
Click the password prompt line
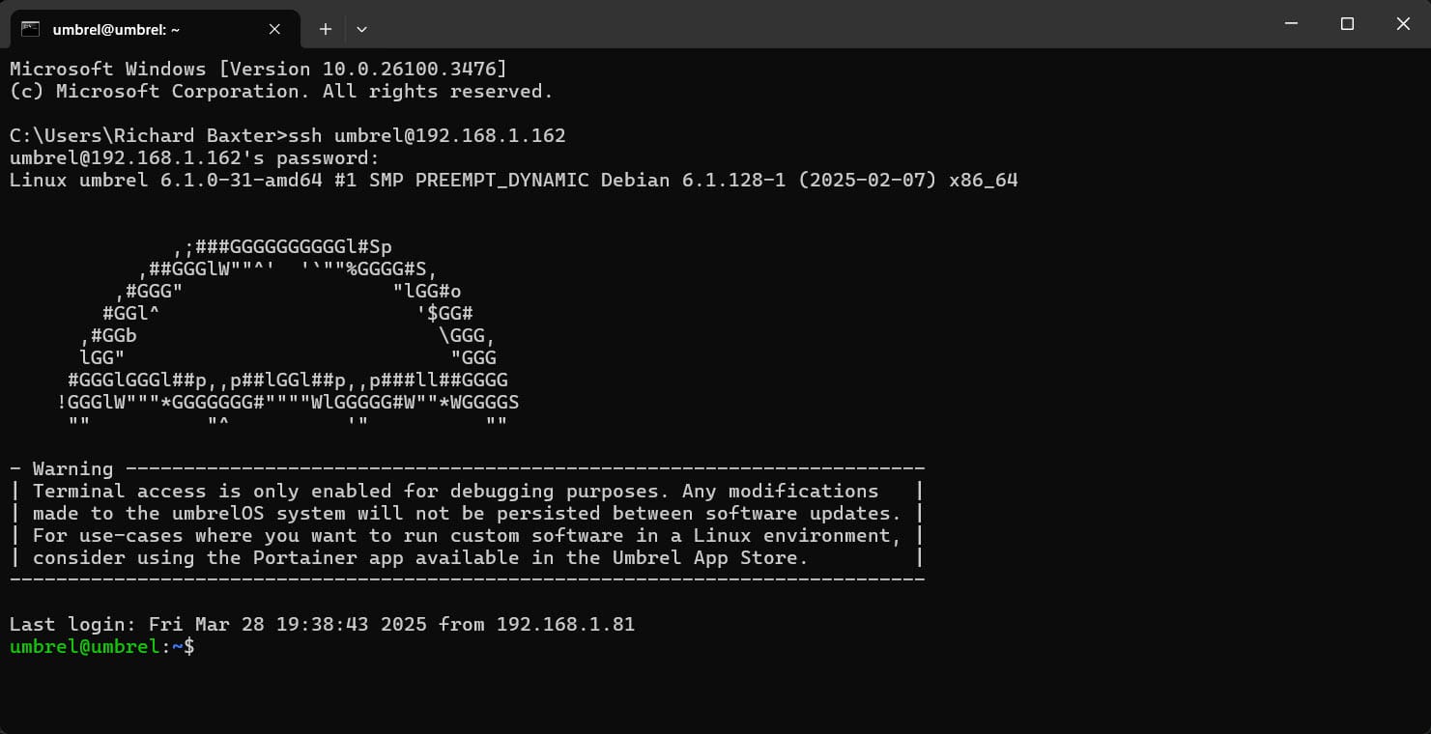194,157
